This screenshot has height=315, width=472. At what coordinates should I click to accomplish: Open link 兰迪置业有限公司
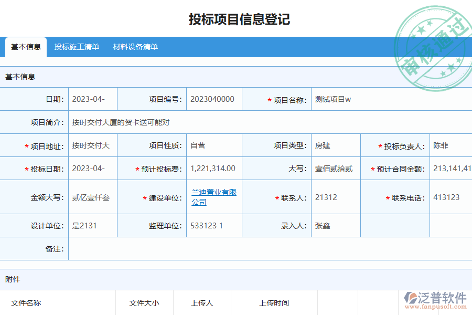[x=213, y=196]
